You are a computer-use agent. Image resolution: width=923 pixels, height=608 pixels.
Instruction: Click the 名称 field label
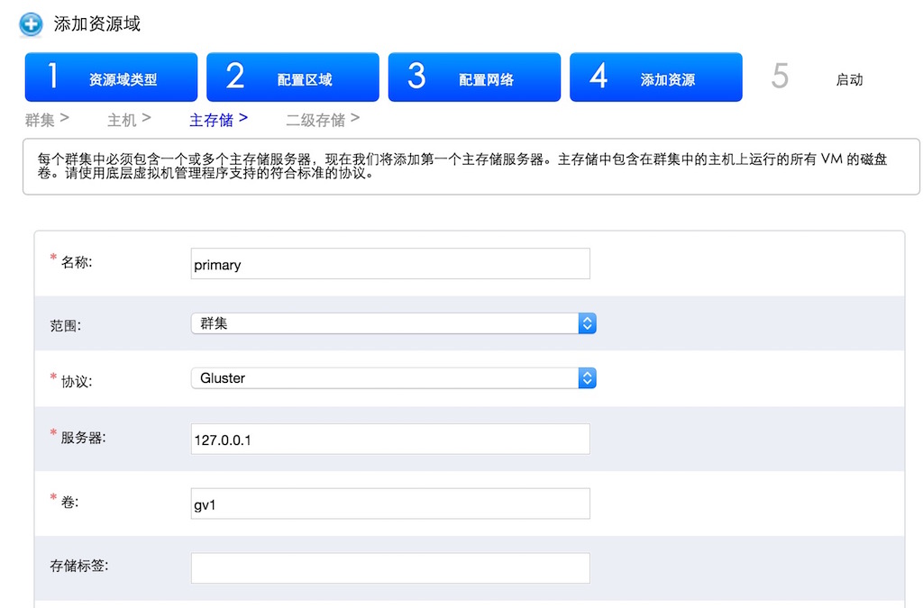(77, 262)
